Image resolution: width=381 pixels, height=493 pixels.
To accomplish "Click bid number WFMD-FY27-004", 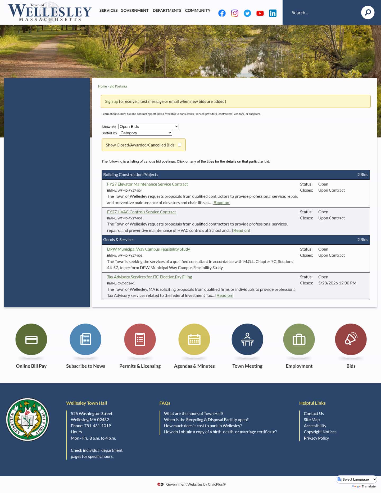I will pyautogui.click(x=130, y=191).
